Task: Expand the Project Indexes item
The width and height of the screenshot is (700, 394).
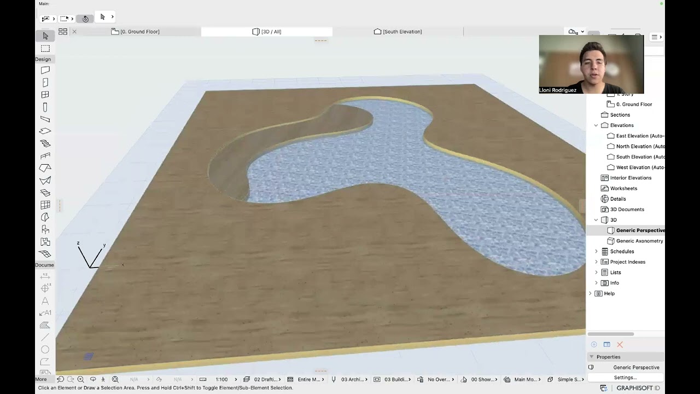Action: [x=596, y=262]
